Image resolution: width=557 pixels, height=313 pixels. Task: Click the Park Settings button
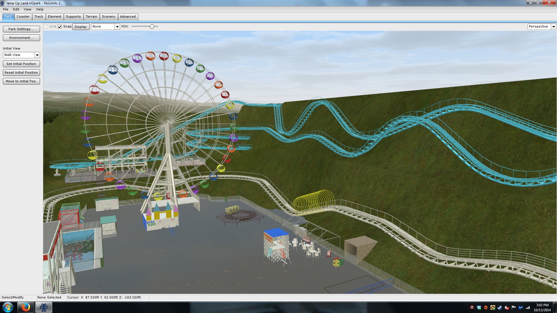(x=21, y=29)
